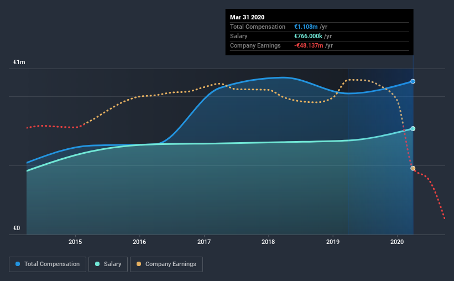The height and width of the screenshot is (281, 454).
Task: Select the 2015 axis label
Action: point(75,242)
